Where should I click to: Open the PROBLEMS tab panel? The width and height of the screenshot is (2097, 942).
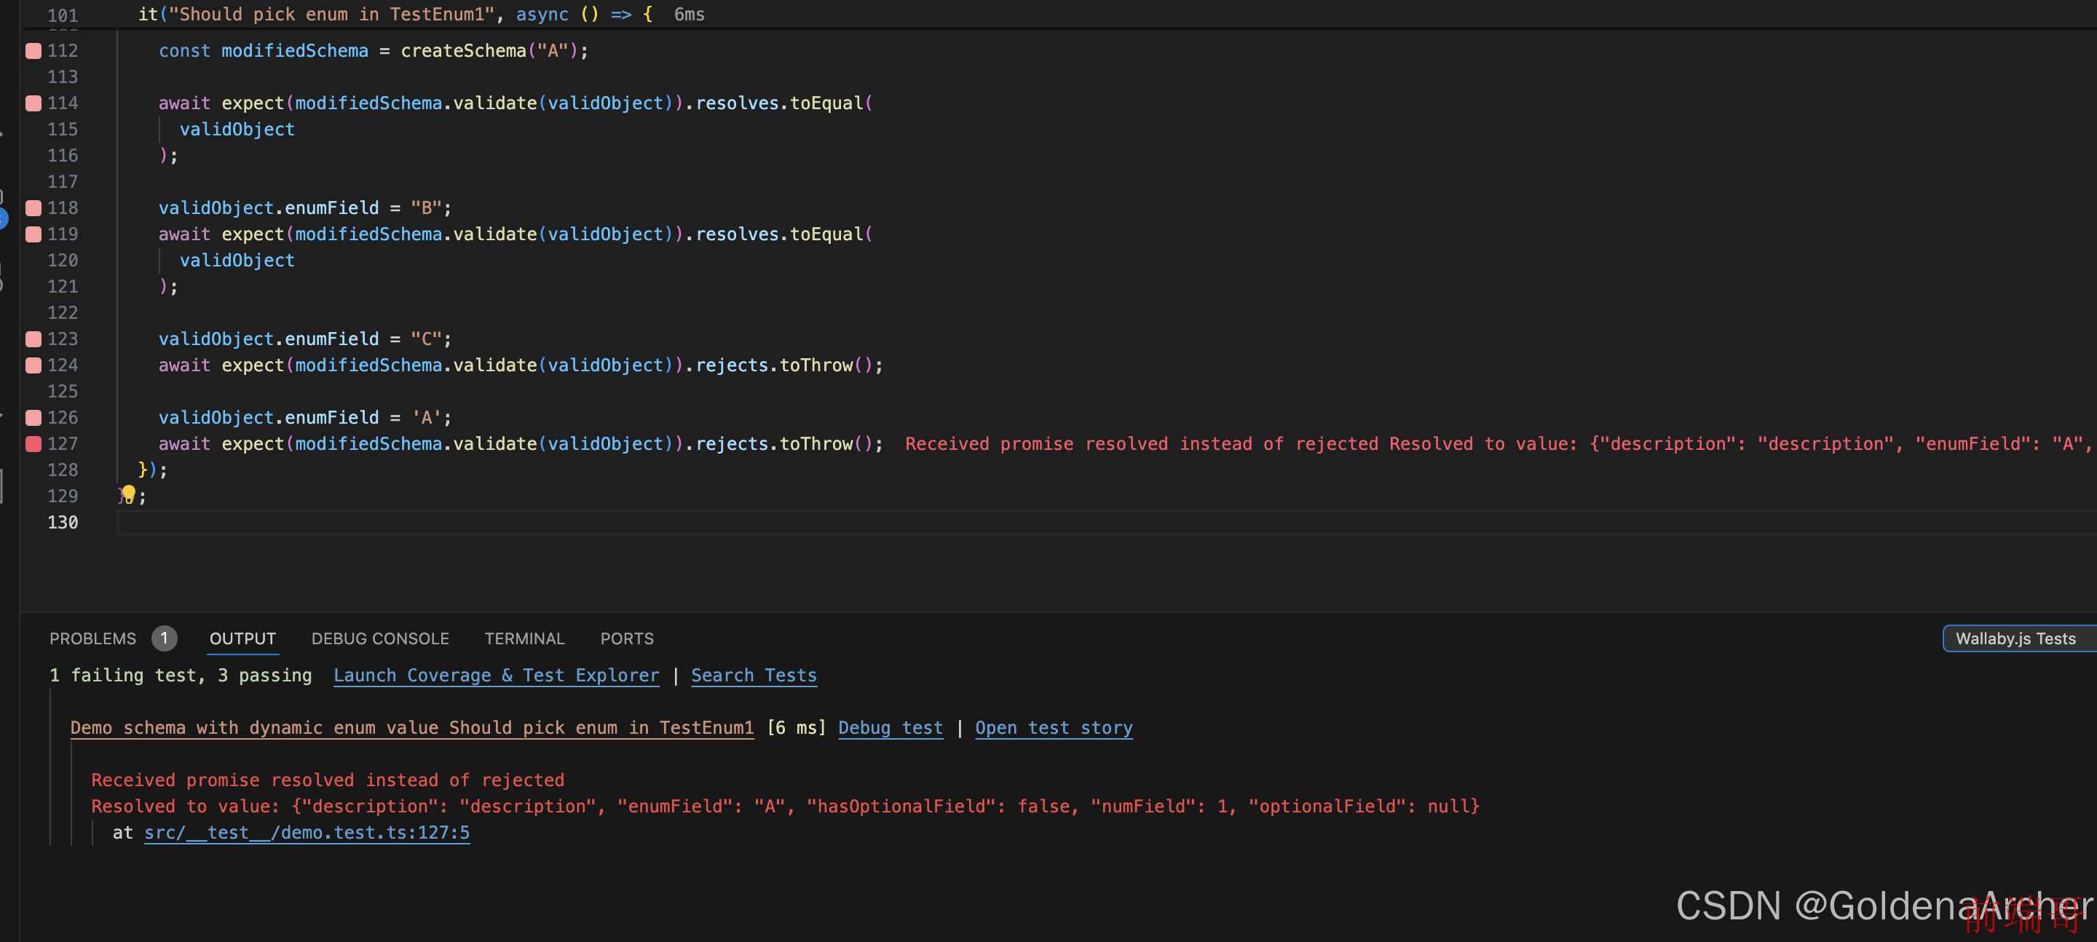point(92,638)
